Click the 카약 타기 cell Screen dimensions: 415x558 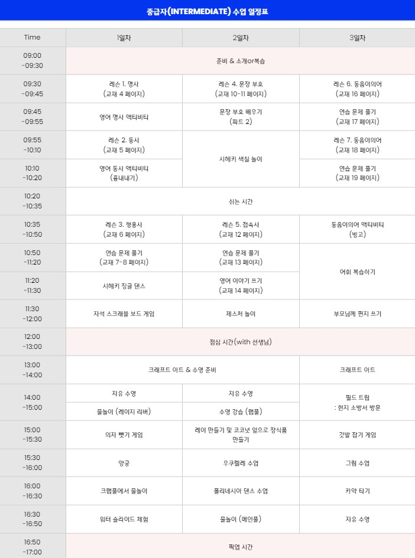(357, 491)
